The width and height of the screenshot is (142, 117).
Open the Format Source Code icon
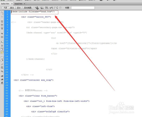pos(2,83)
